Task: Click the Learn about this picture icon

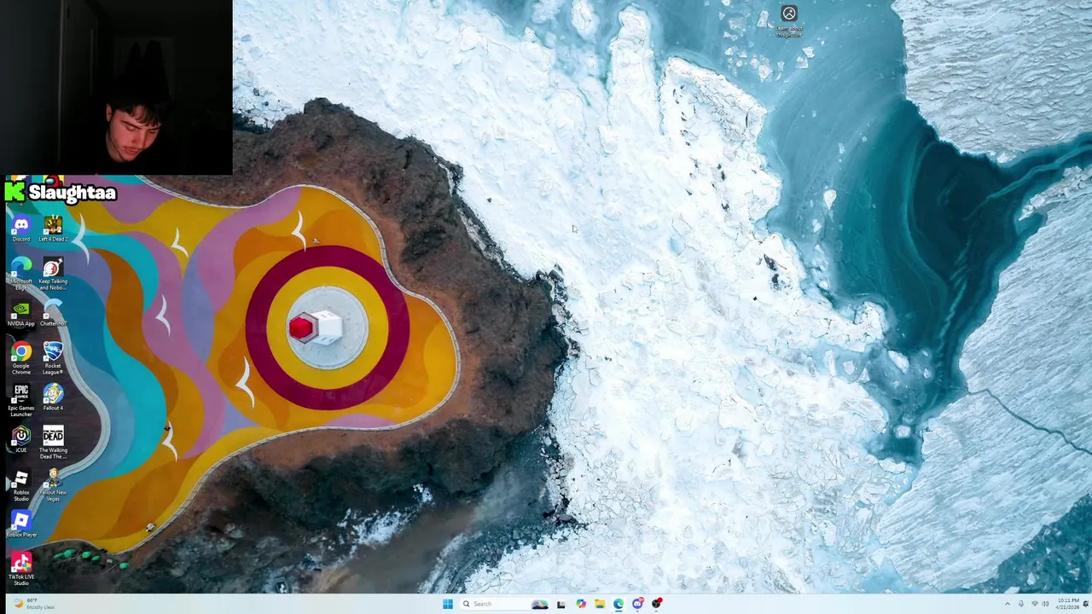Action: click(789, 21)
